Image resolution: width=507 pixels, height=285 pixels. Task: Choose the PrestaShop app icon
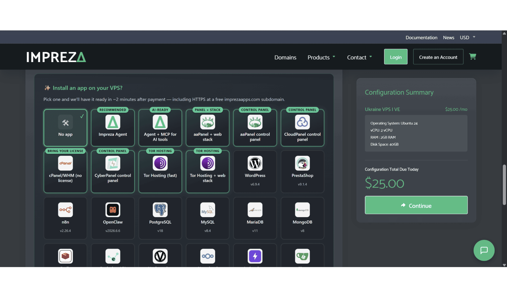click(302, 163)
